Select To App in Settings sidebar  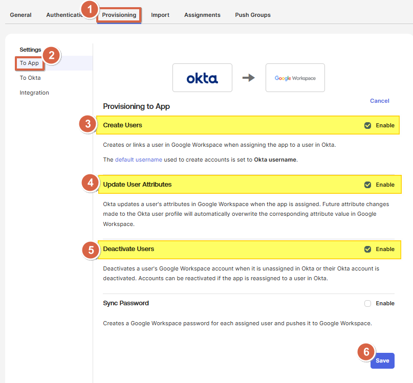click(29, 63)
